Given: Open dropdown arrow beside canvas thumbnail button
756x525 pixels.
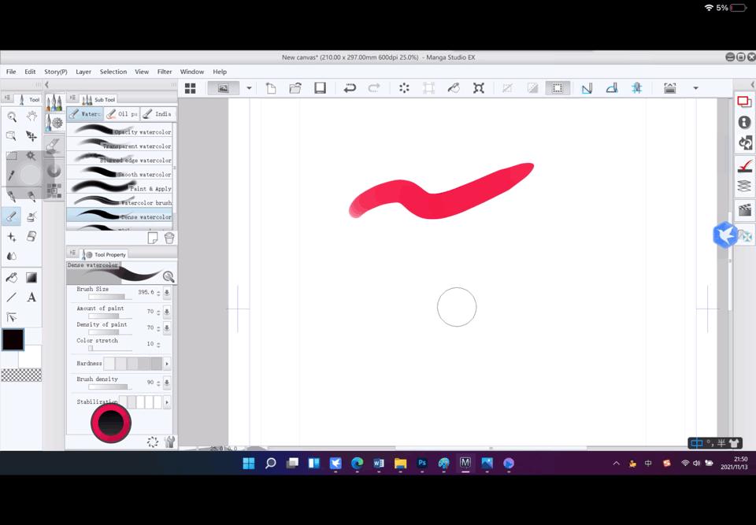Looking at the screenshot, I should pyautogui.click(x=249, y=88).
